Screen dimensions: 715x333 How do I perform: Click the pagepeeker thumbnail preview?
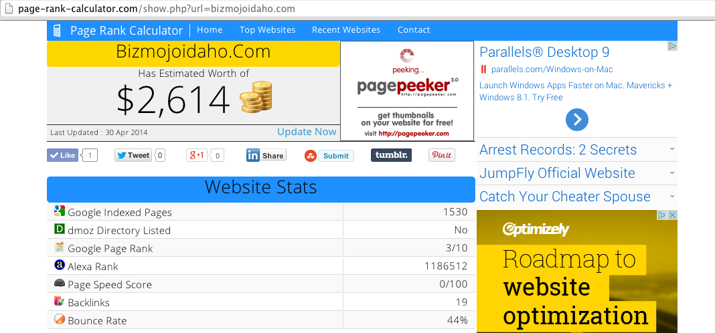[x=407, y=91]
